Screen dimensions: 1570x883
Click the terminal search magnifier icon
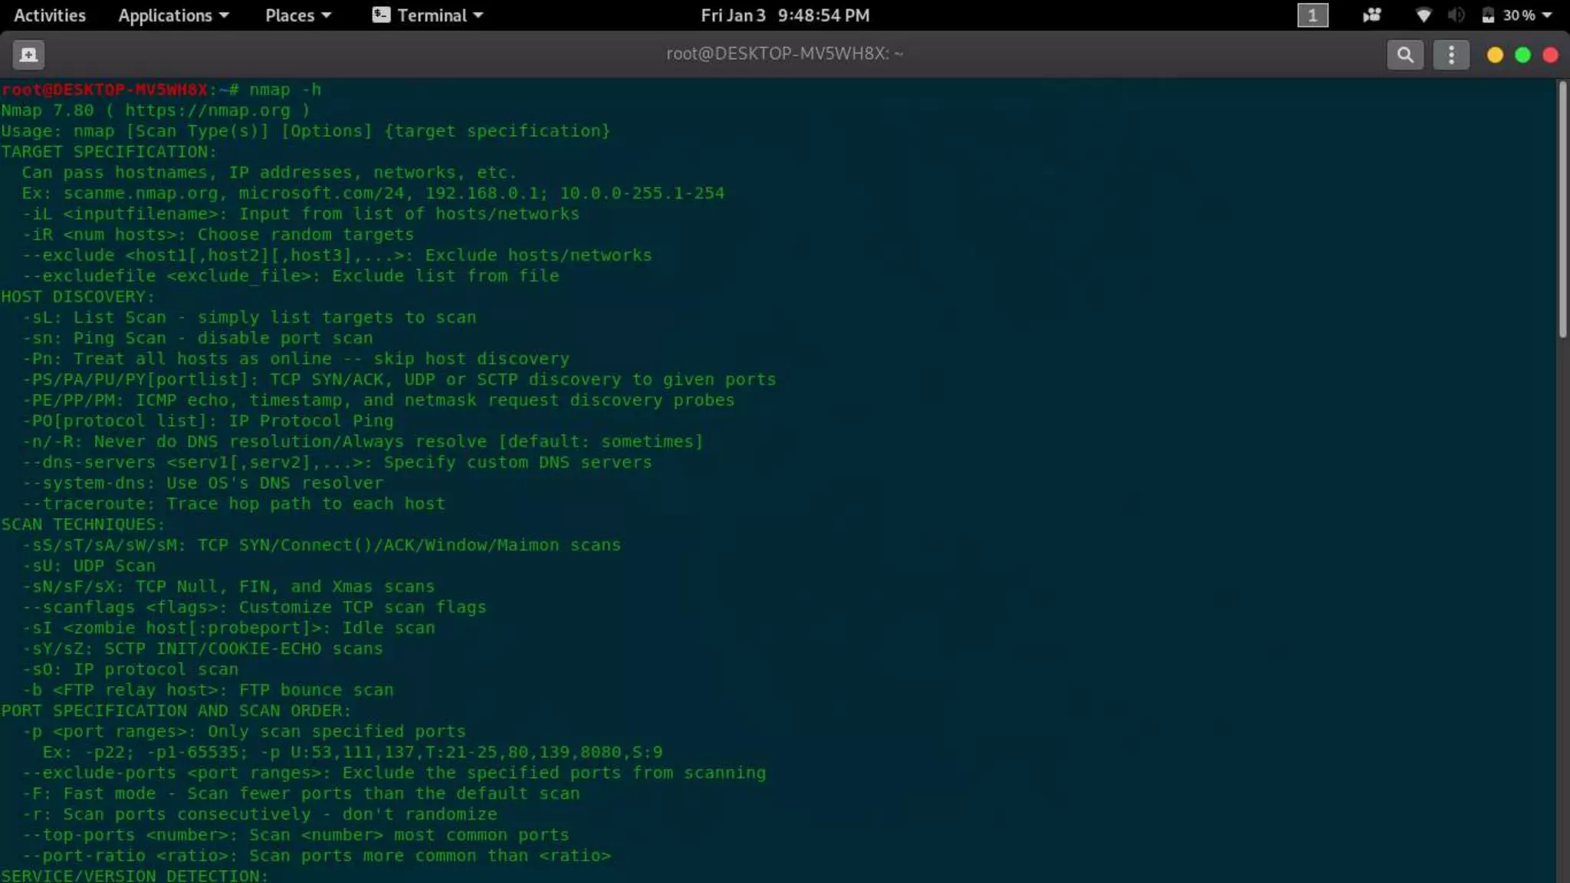coord(1404,54)
